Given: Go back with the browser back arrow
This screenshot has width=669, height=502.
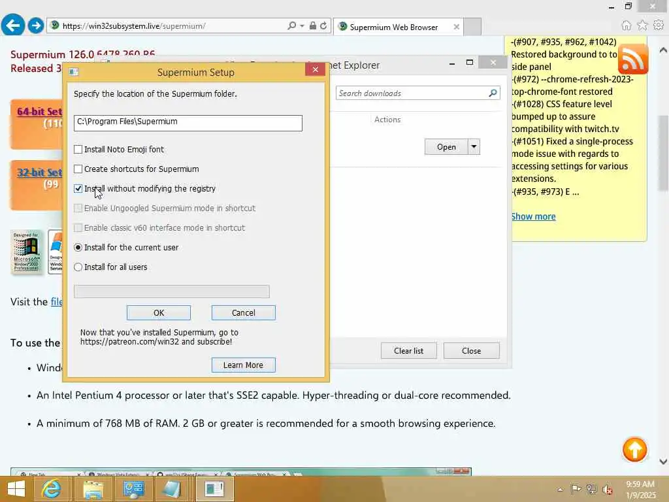Looking at the screenshot, I should click(13, 25).
